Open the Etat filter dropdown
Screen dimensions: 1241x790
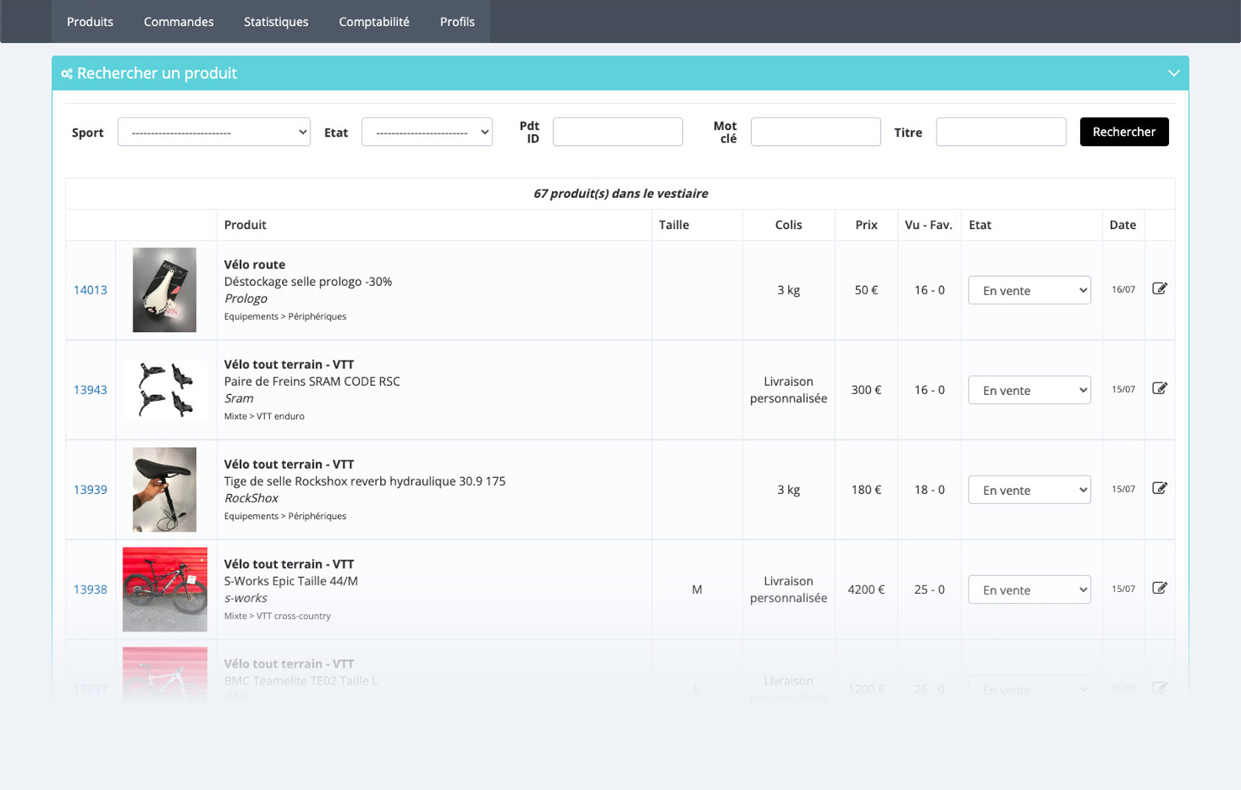click(426, 133)
